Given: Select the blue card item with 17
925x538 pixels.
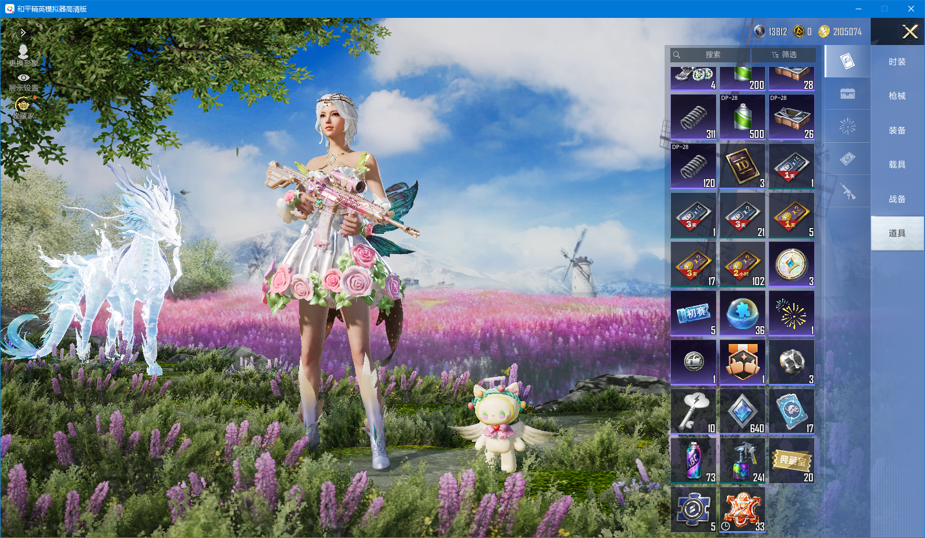Looking at the screenshot, I should coord(792,412).
